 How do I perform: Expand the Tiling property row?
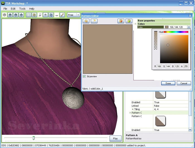(133, 109)
